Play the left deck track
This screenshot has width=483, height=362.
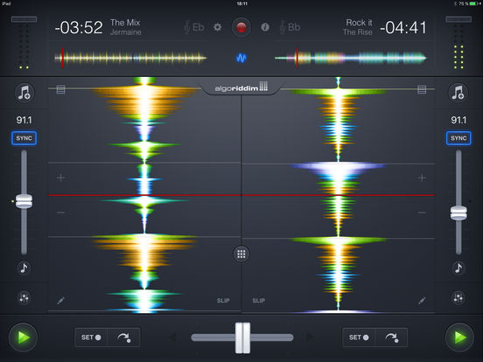pyautogui.click(x=23, y=338)
